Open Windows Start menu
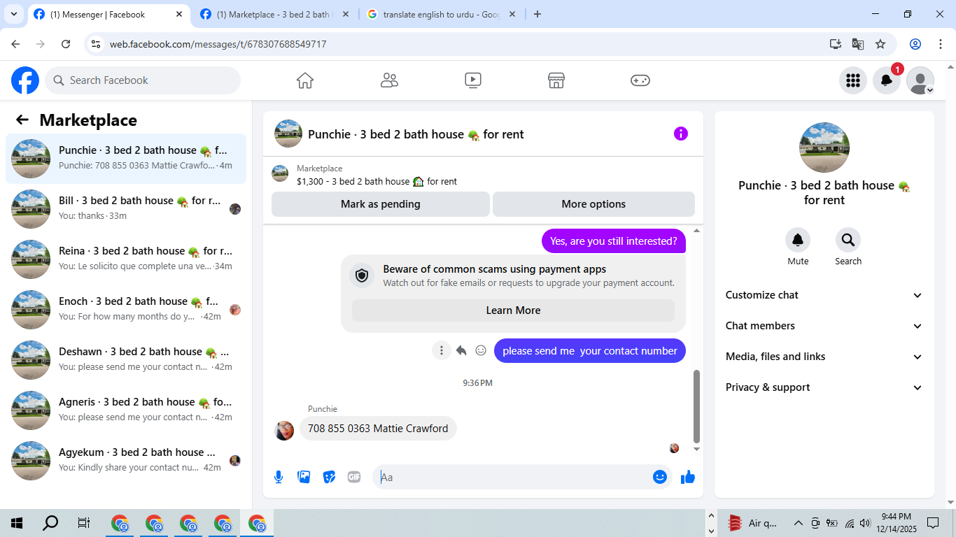Viewport: 956px width, 537px height. pyautogui.click(x=17, y=523)
